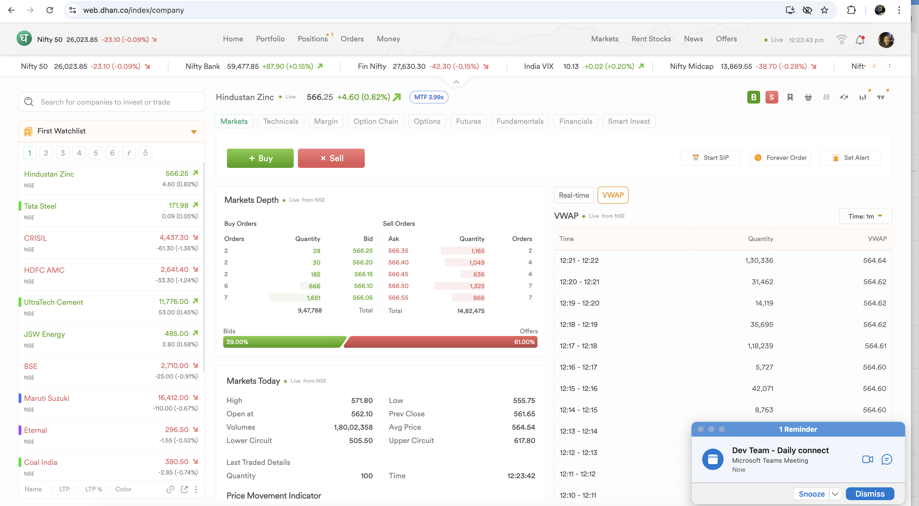Open watchlist in new window icon

pos(184,489)
